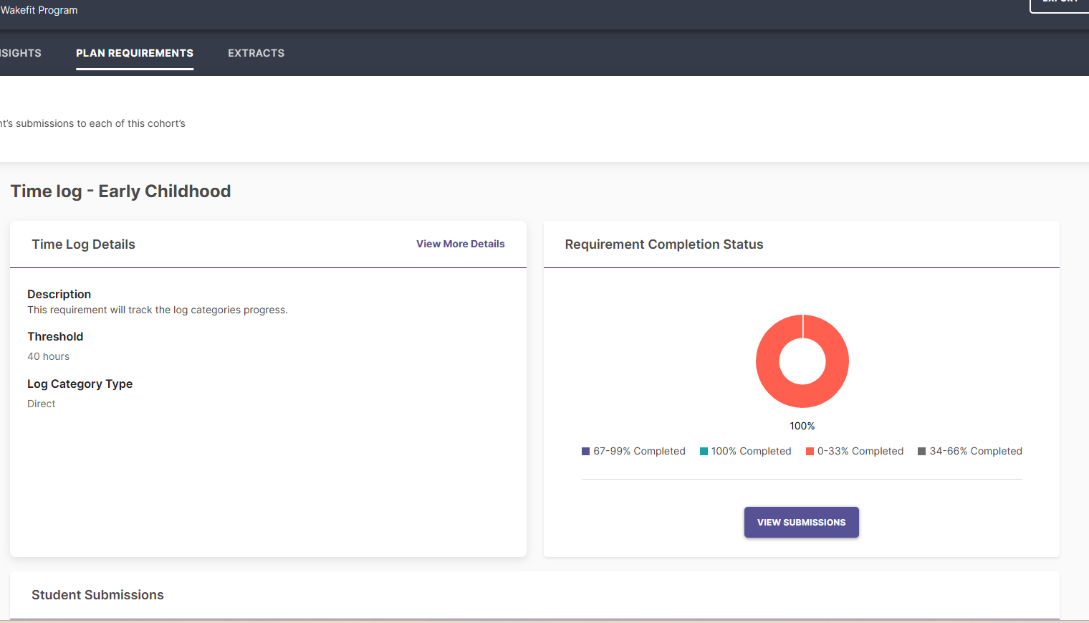
Task: Open View More Details link
Action: [461, 244]
